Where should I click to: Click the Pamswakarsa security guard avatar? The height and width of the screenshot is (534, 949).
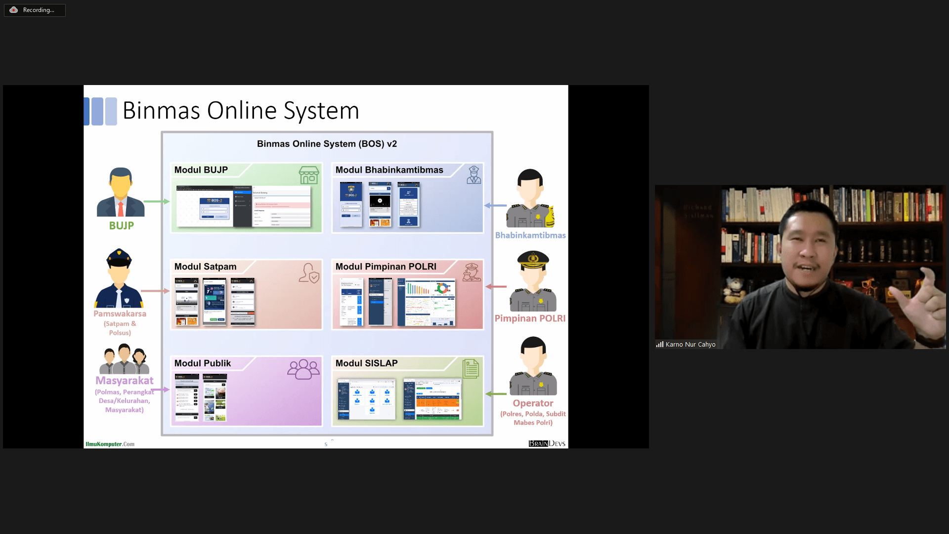pyautogui.click(x=119, y=278)
